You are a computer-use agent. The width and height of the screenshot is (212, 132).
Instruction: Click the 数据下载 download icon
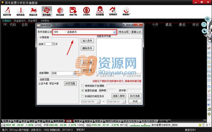coord(73,11)
